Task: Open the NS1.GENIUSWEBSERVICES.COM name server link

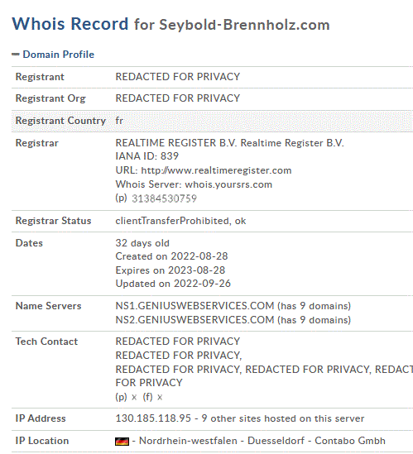Action: click(x=194, y=306)
